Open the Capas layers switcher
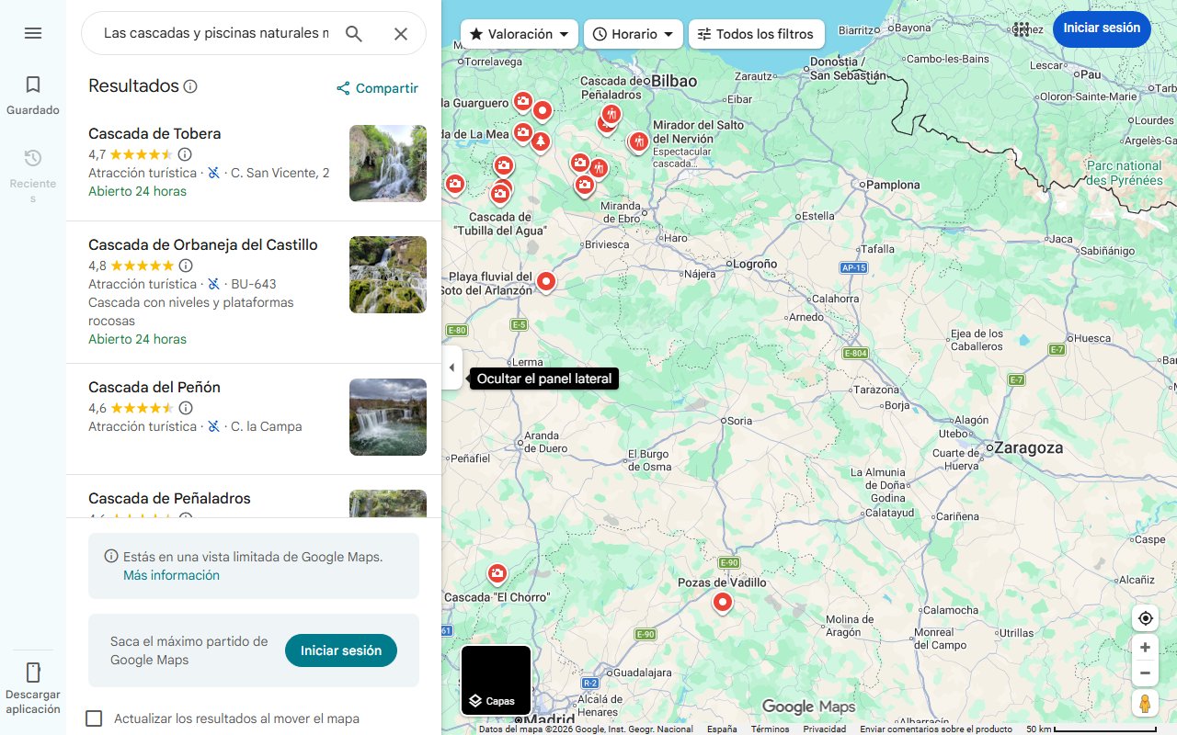Image resolution: width=1177 pixels, height=735 pixels. tap(496, 680)
